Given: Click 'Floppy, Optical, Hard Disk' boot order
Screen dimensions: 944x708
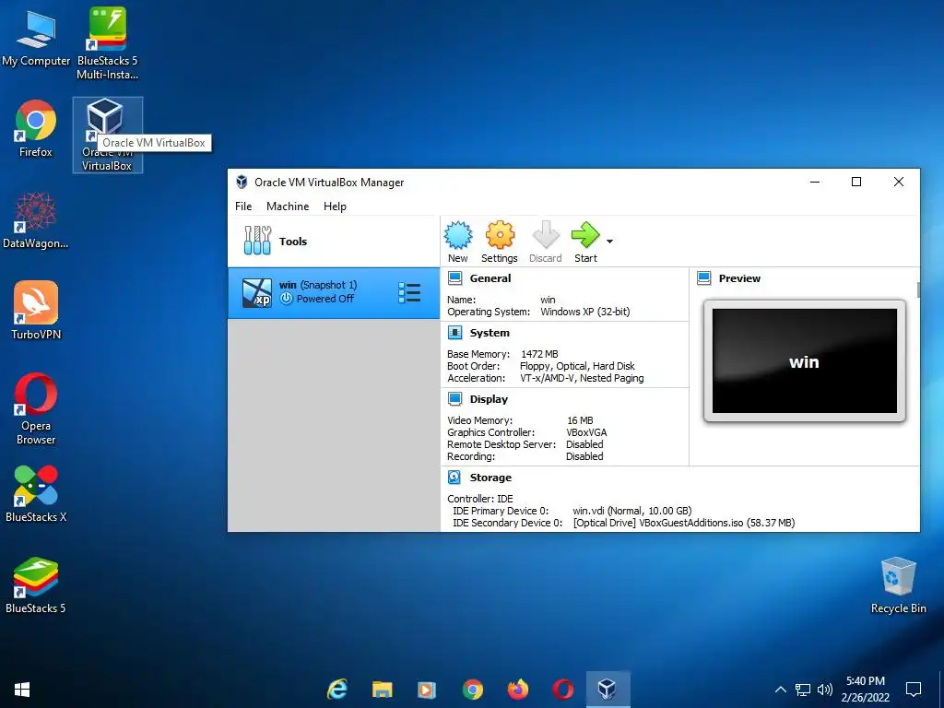Looking at the screenshot, I should pyautogui.click(x=577, y=365).
